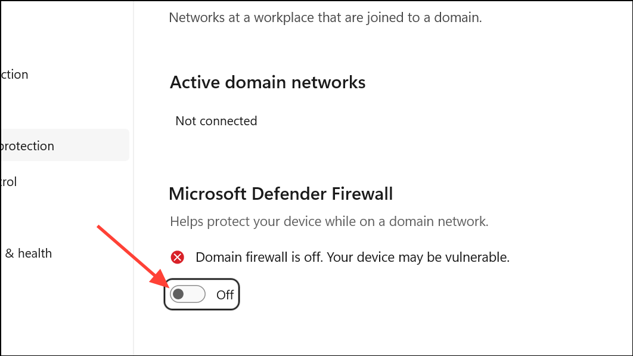Click "Helps protect your device" description text
The width and height of the screenshot is (633, 356).
pos(328,222)
